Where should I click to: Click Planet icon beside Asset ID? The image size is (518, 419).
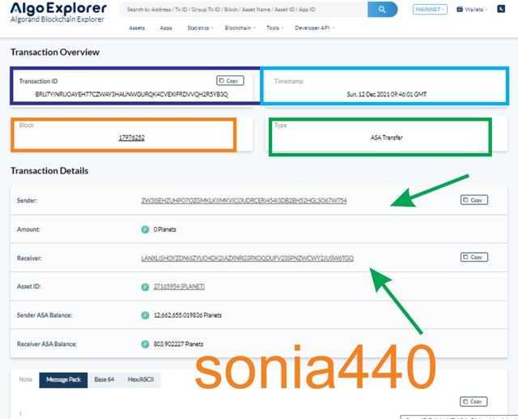145,287
